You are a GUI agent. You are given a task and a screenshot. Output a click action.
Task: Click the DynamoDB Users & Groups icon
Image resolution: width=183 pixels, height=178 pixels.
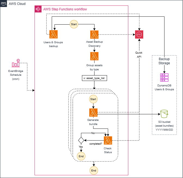pyautogui.click(x=164, y=77)
